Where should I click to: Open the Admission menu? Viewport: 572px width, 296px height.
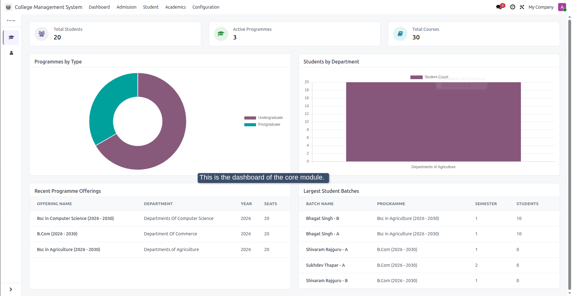point(126,7)
